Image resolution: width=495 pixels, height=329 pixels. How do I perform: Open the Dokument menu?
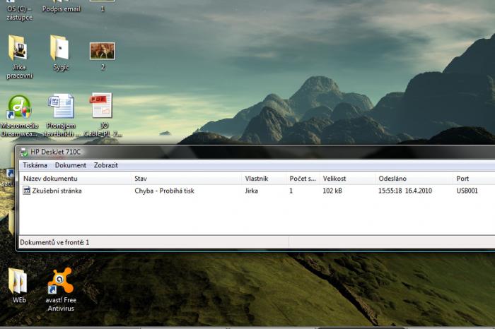click(x=71, y=165)
